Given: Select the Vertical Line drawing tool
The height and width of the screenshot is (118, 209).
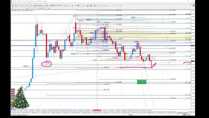Looking at the screenshot, I should 18,8.
